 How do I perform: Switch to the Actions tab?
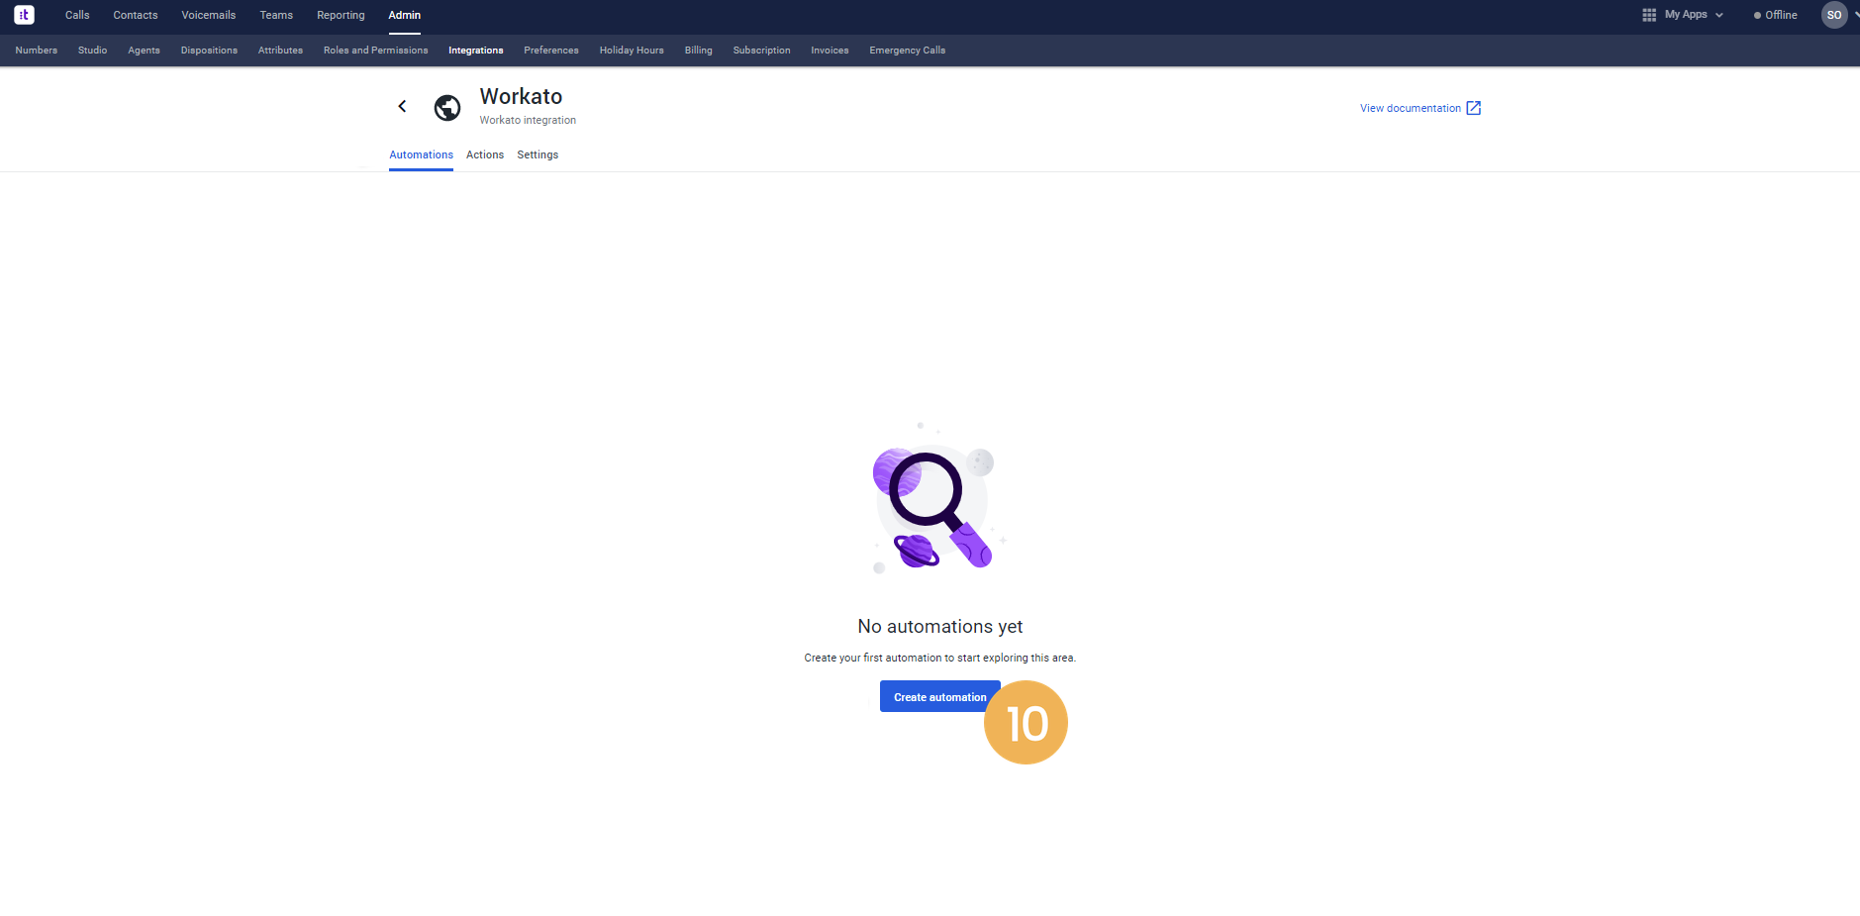click(x=485, y=155)
